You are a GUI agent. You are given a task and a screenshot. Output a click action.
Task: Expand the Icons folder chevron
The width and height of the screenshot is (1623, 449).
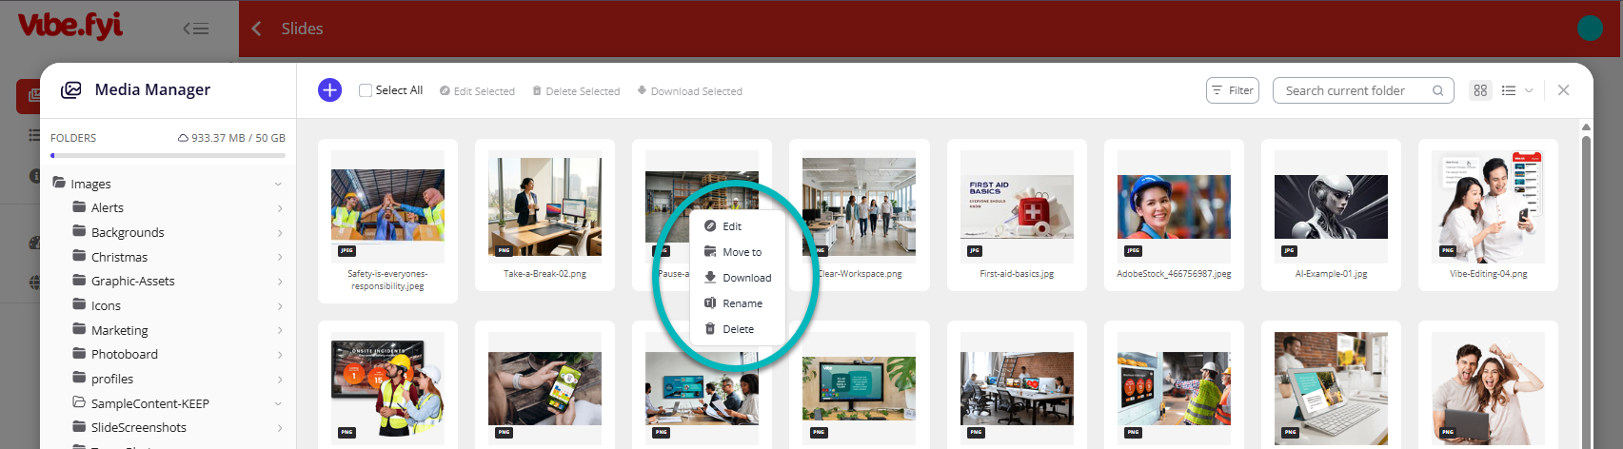click(279, 306)
